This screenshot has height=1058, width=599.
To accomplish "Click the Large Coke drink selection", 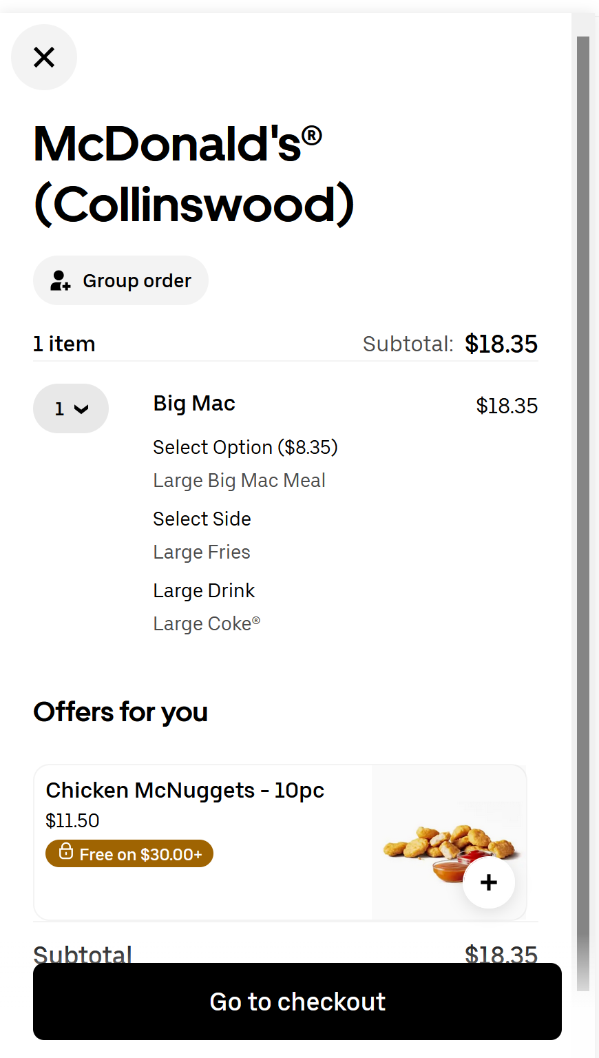I will pos(206,624).
